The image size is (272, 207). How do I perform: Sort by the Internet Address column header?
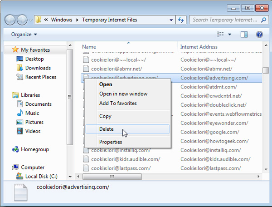[199, 47]
